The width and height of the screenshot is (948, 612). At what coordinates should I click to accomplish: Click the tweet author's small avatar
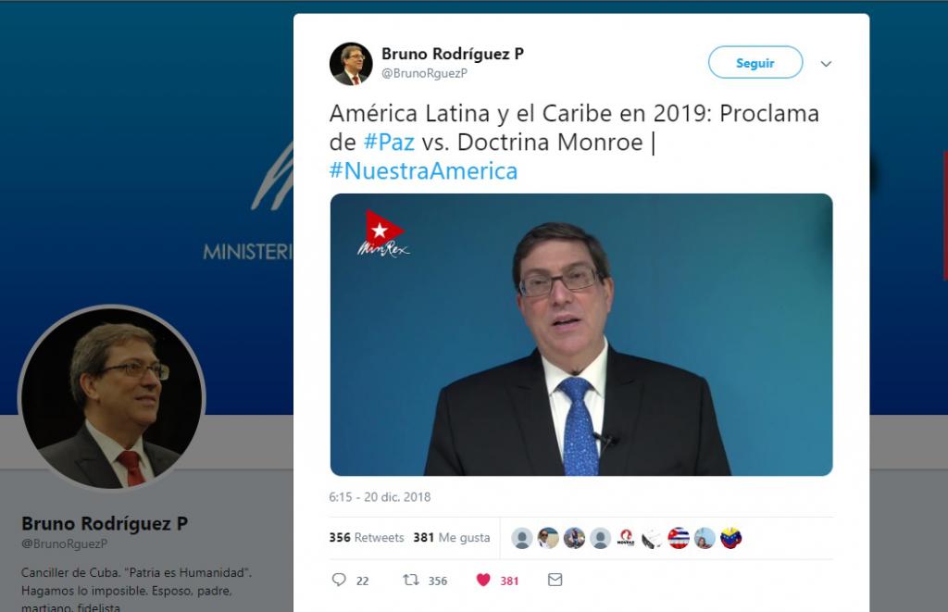click(351, 64)
